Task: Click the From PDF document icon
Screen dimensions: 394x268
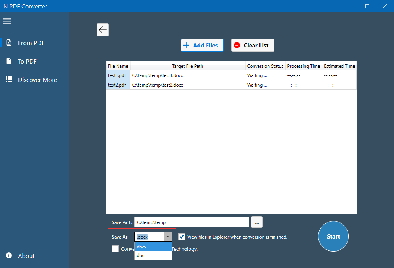Action: click(x=9, y=43)
